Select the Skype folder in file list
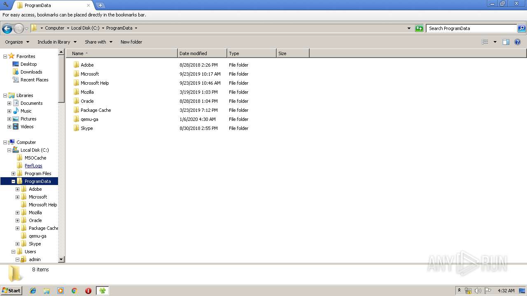The height and width of the screenshot is (296, 527). [86, 128]
